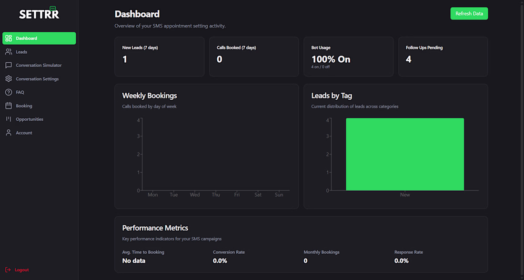Image resolution: width=524 pixels, height=280 pixels.
Task: Select the Opportunities menu label
Action: click(x=30, y=119)
